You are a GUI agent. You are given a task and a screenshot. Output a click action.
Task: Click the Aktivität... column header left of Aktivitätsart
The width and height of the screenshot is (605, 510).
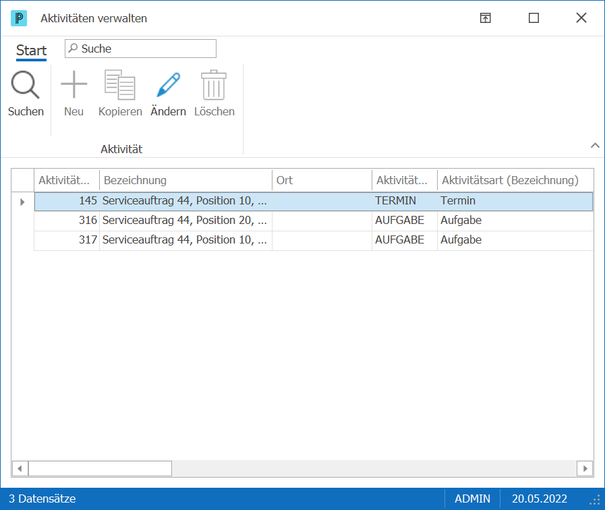coord(405,180)
